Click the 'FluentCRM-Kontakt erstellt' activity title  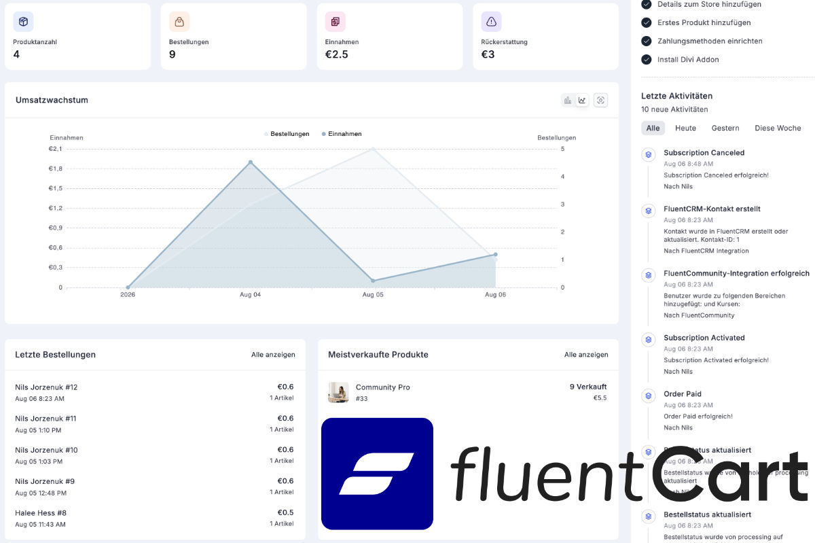(x=712, y=209)
